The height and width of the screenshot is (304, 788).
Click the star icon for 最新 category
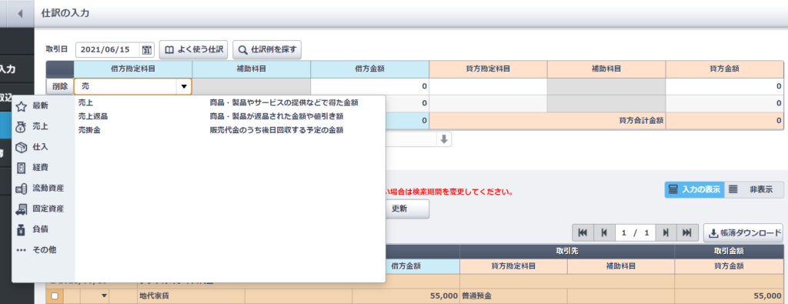click(x=21, y=106)
